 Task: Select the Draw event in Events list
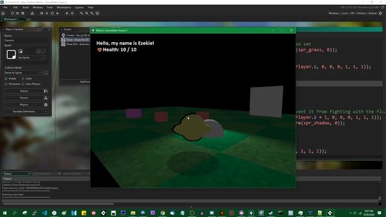75,40
